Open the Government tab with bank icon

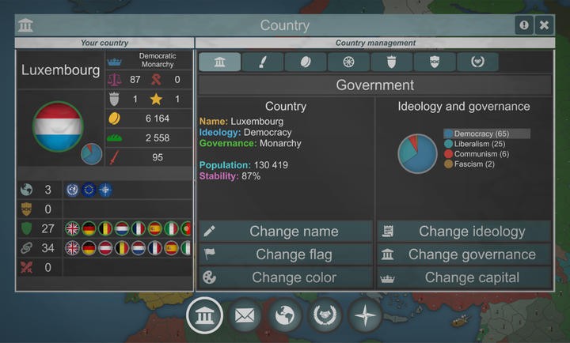(219, 62)
